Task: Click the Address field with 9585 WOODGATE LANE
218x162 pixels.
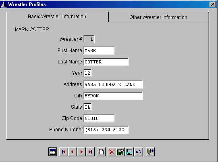Action: pyautogui.click(x=113, y=84)
